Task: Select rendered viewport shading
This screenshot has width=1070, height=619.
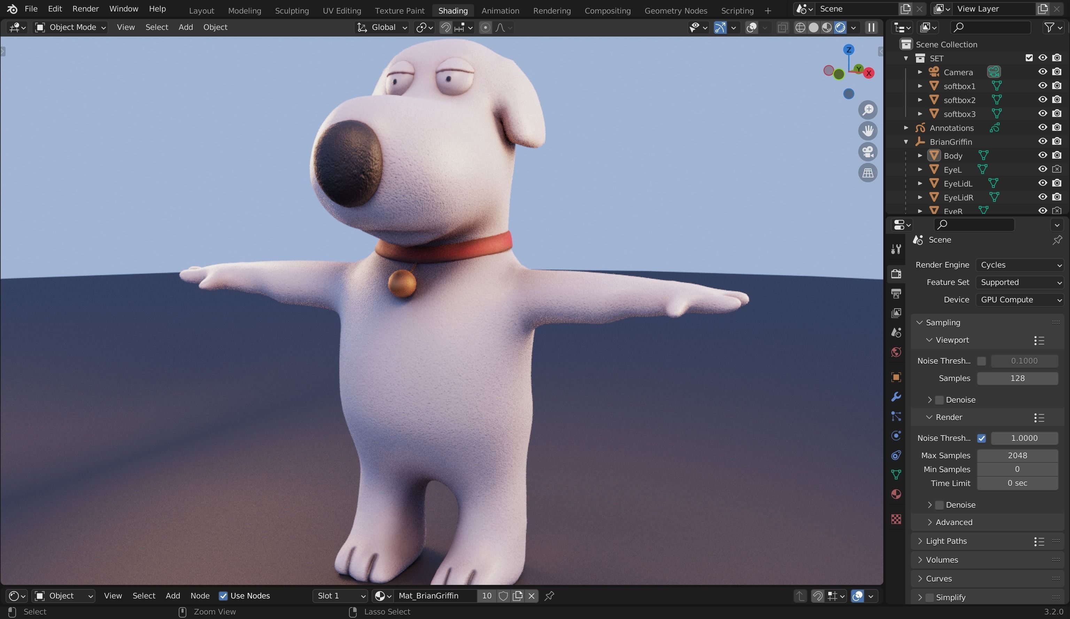Action: click(840, 27)
